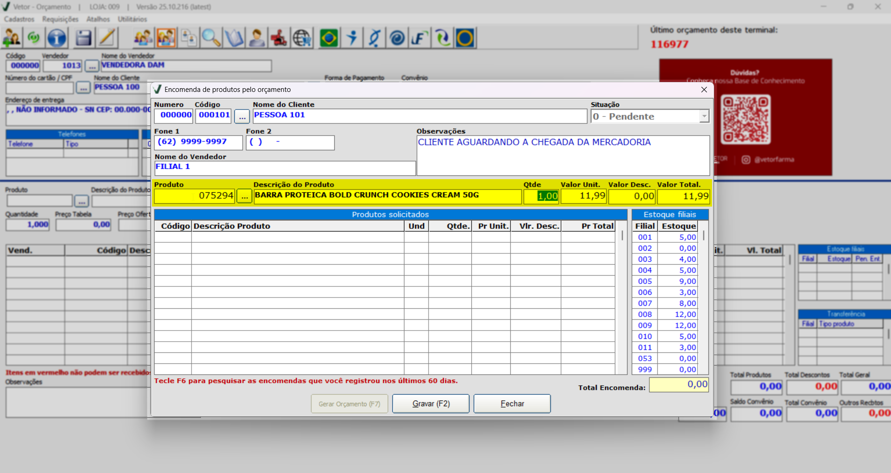Click the red delivery motorcycle icon

pyautogui.click(x=279, y=38)
